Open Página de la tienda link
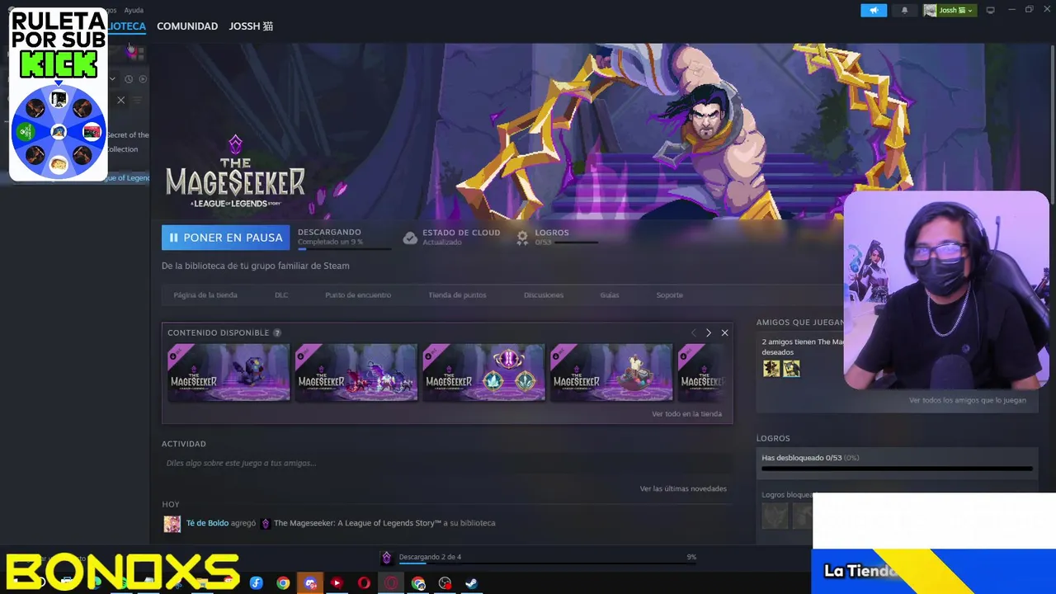 205,295
